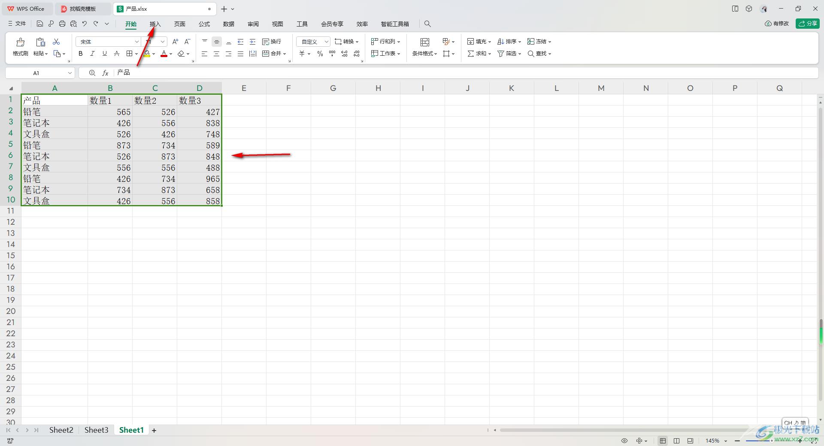Image resolution: width=824 pixels, height=446 pixels.
Task: Enter full screen from status bar
Action: pyautogui.click(x=814, y=441)
